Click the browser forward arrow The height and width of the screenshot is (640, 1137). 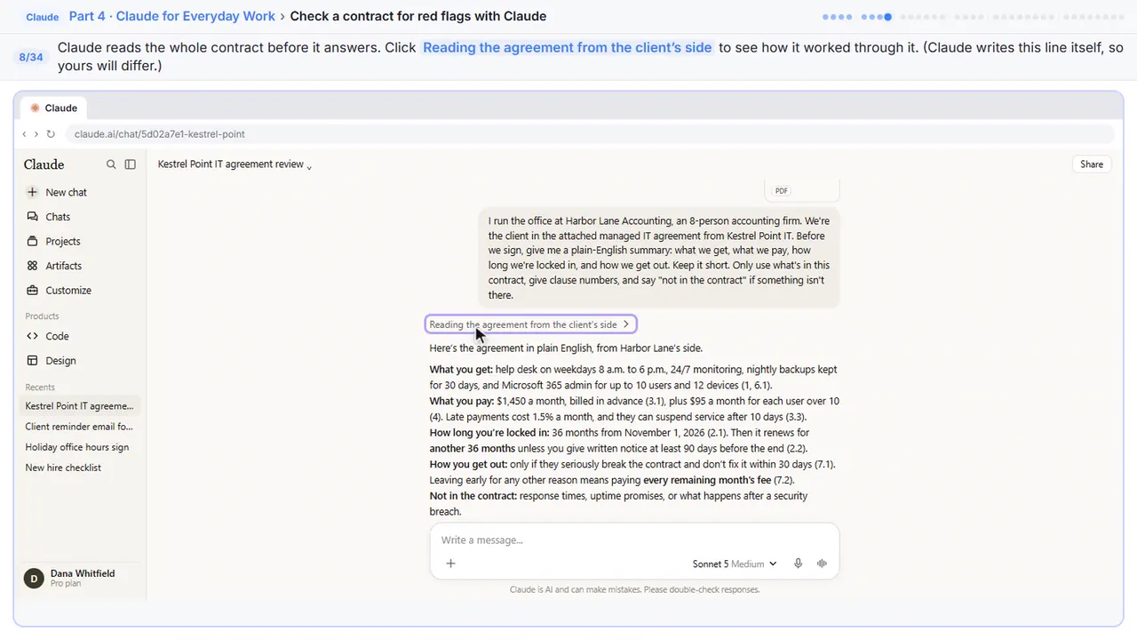click(x=36, y=134)
